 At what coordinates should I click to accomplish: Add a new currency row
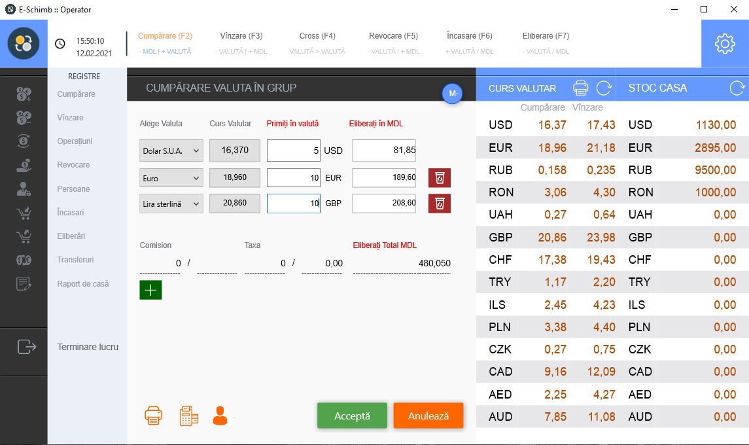pyautogui.click(x=150, y=290)
